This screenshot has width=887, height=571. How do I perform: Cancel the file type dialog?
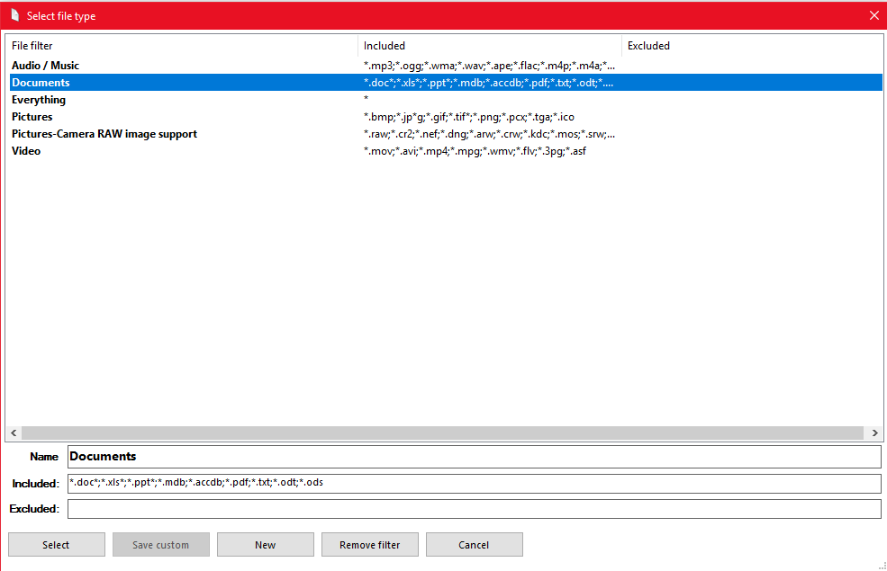474,544
